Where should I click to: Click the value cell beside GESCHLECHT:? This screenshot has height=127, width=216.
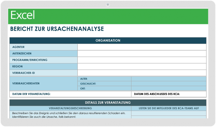(169, 84)
